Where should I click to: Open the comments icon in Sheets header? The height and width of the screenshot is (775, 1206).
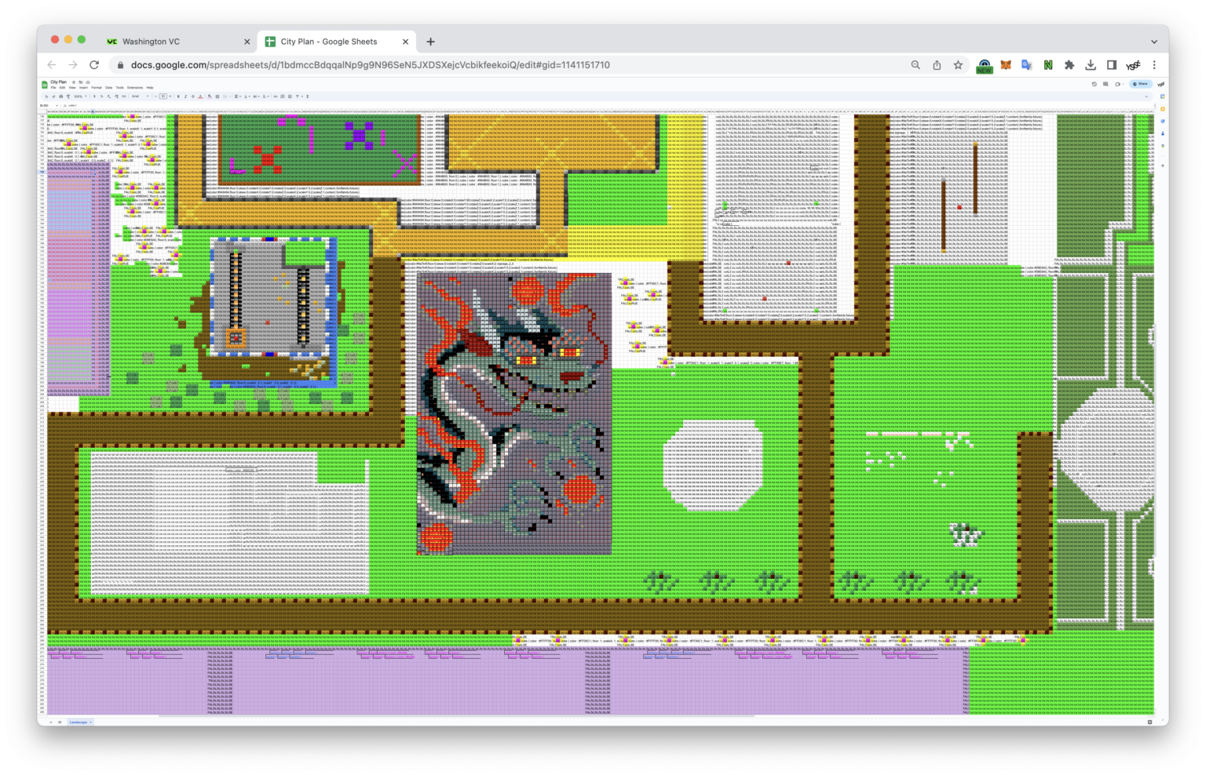tap(1105, 84)
